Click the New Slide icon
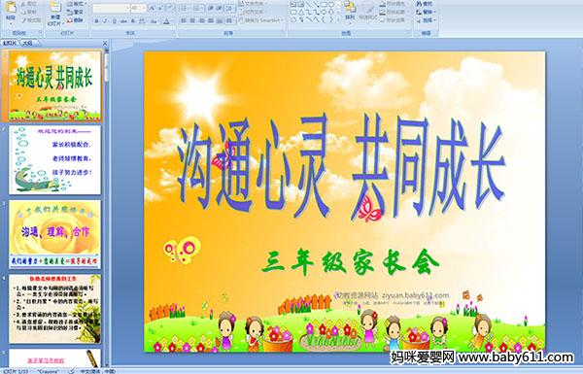583x374 pixels. coord(55,8)
